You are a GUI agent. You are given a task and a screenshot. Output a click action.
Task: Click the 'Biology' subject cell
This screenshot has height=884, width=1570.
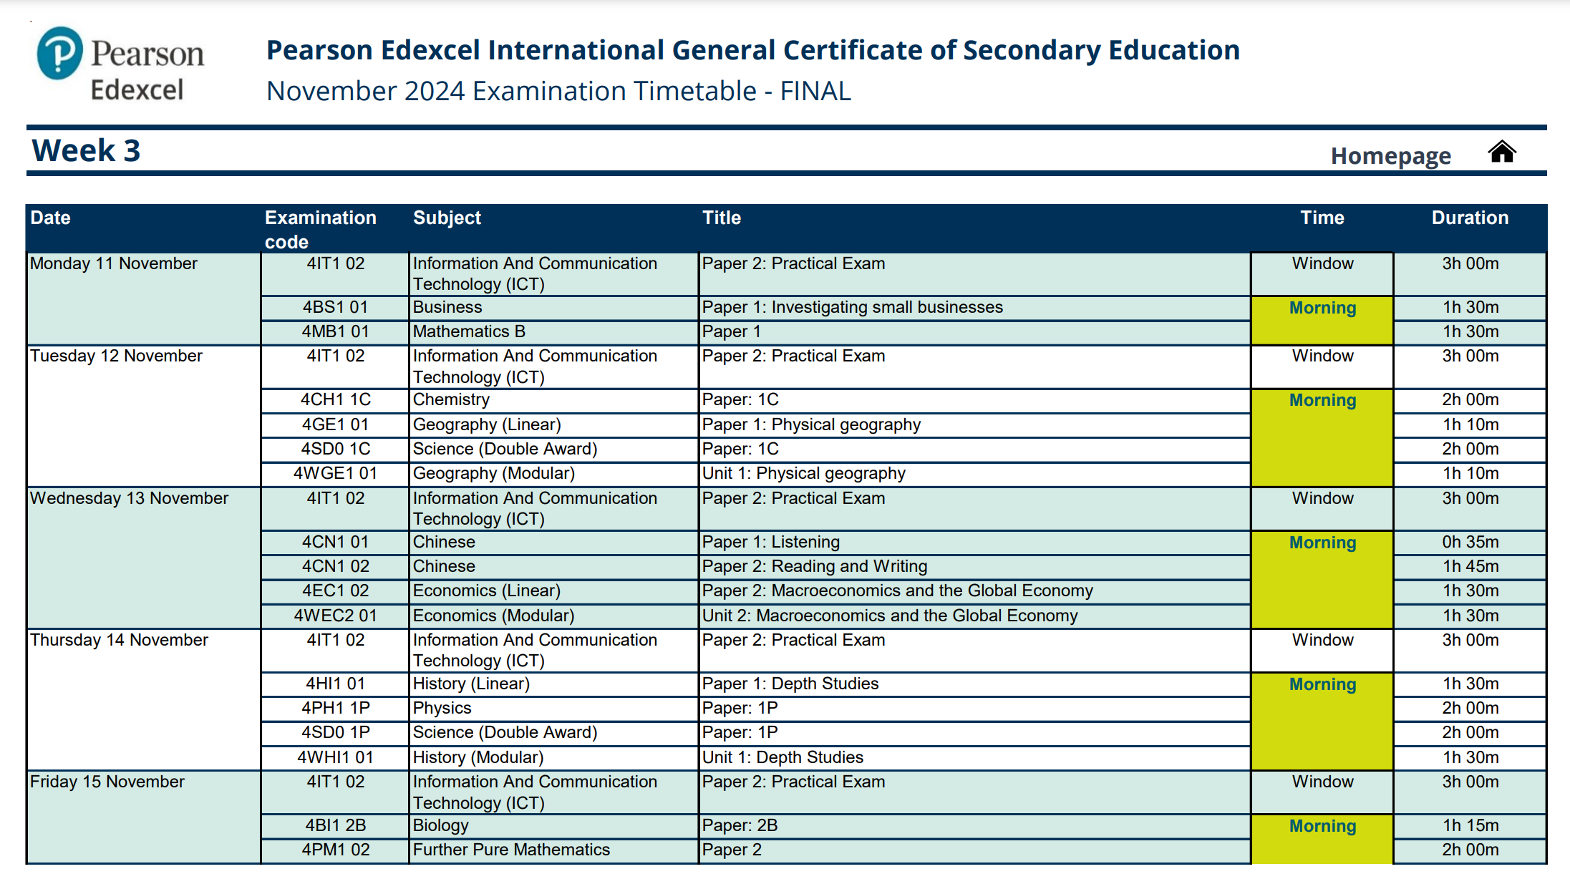click(553, 825)
